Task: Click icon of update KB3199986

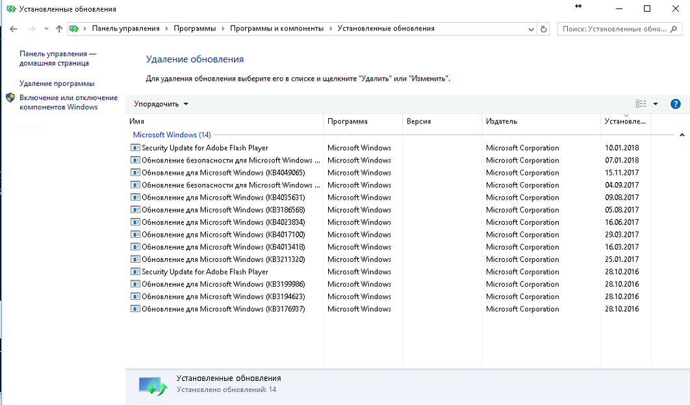Action: tap(135, 284)
